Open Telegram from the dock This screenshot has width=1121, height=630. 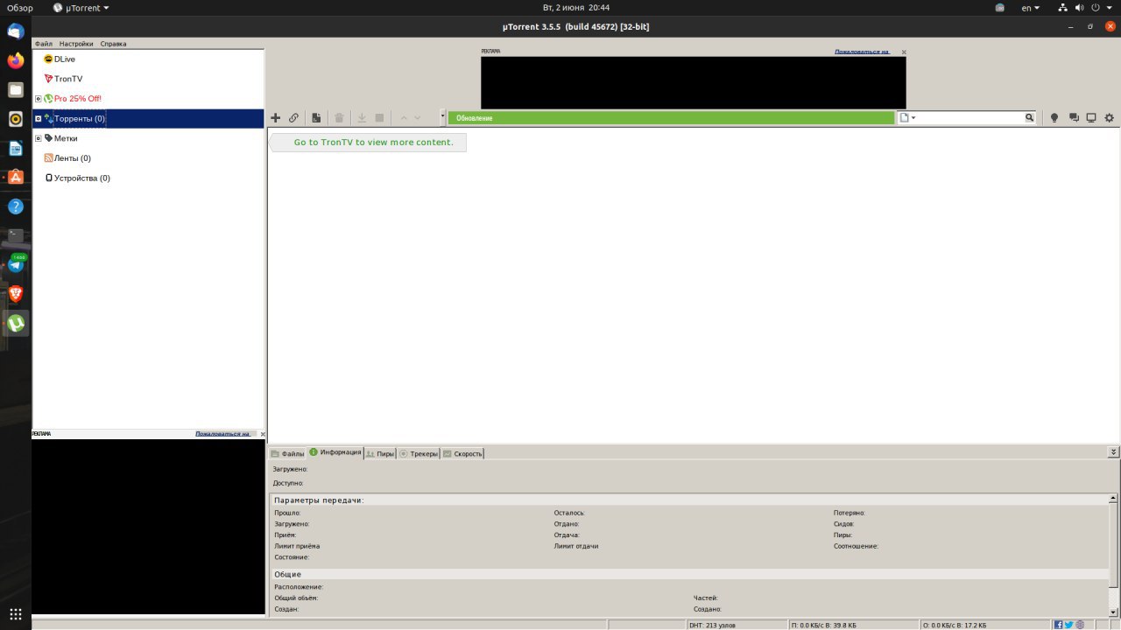(16, 264)
